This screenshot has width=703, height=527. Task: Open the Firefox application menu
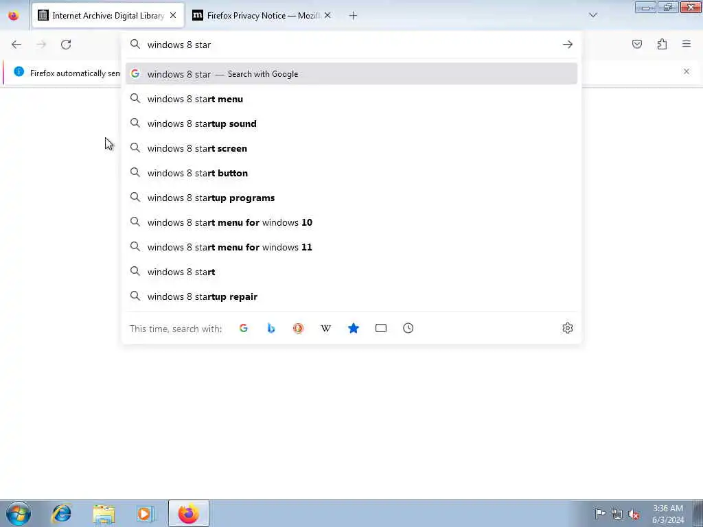click(x=687, y=44)
